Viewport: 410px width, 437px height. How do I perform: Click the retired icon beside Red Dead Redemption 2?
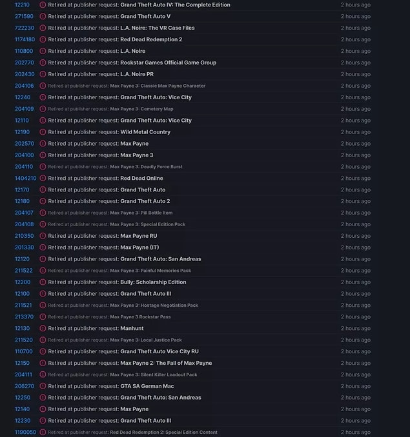pos(43,39)
